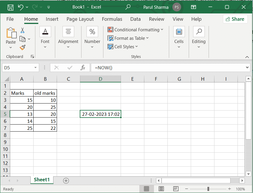Open the Name Box dropdown arrow

[36, 68]
